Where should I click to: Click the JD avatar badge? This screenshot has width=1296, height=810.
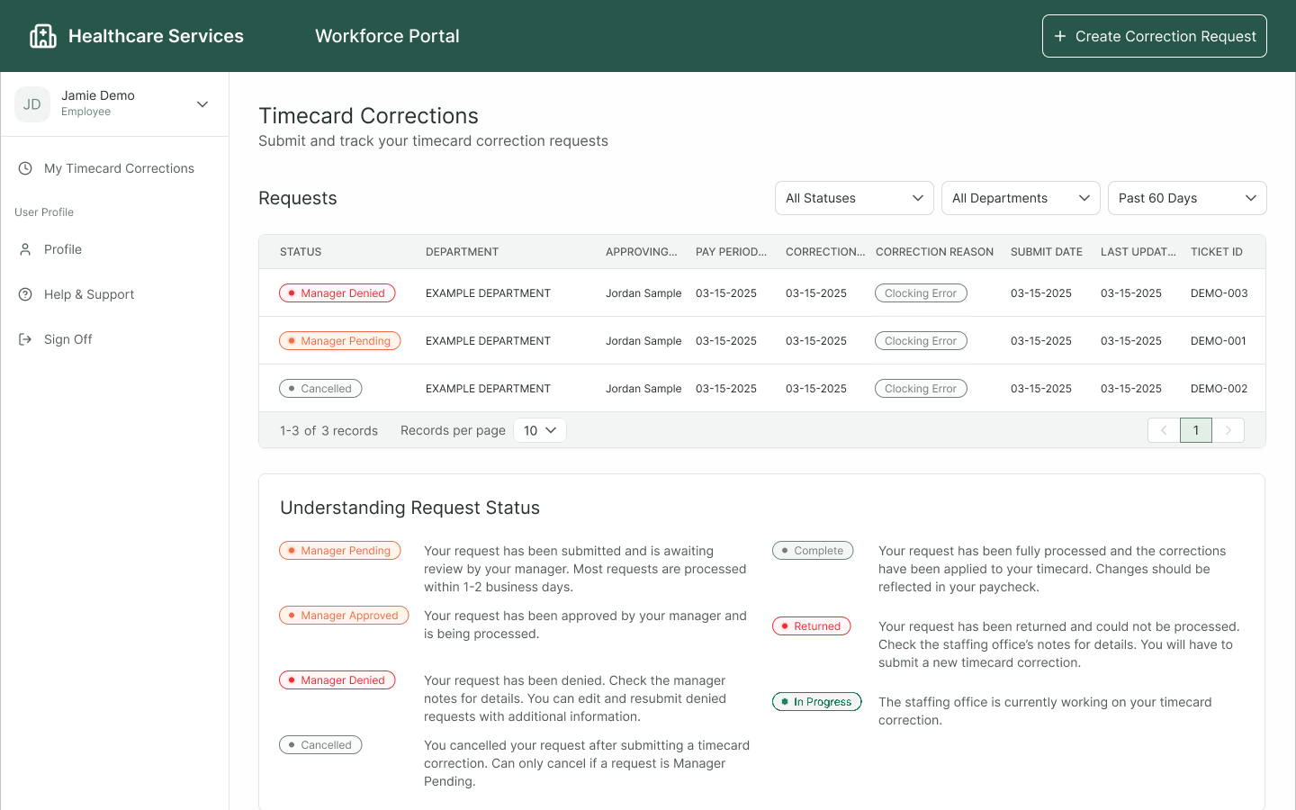(x=32, y=104)
